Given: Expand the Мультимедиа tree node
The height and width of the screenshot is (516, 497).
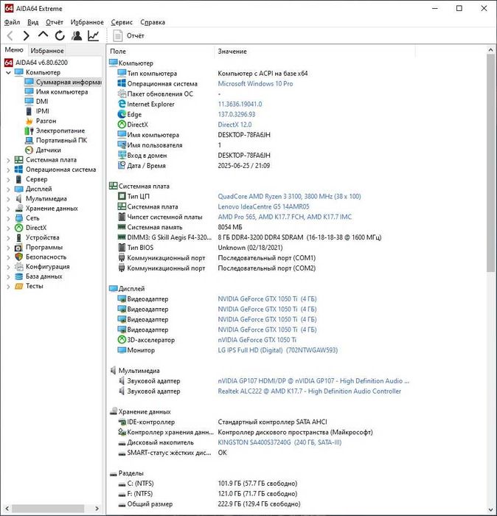Looking at the screenshot, I should pyautogui.click(x=9, y=199).
